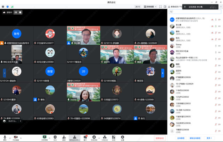
Task: Click the 解除全体静音 unmute all button
Action: (x=195, y=138)
